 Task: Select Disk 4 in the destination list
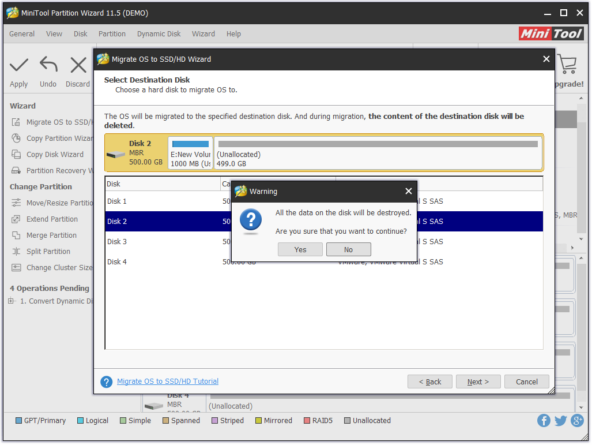tap(324, 261)
